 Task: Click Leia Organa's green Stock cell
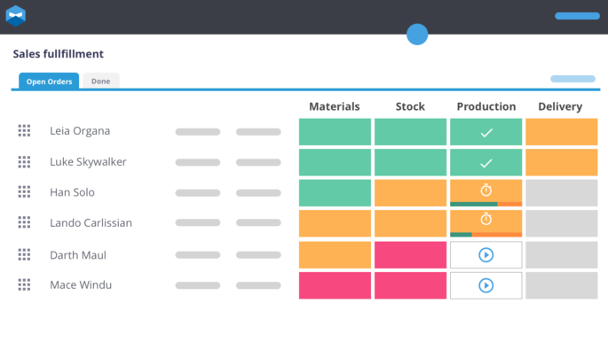click(x=410, y=132)
